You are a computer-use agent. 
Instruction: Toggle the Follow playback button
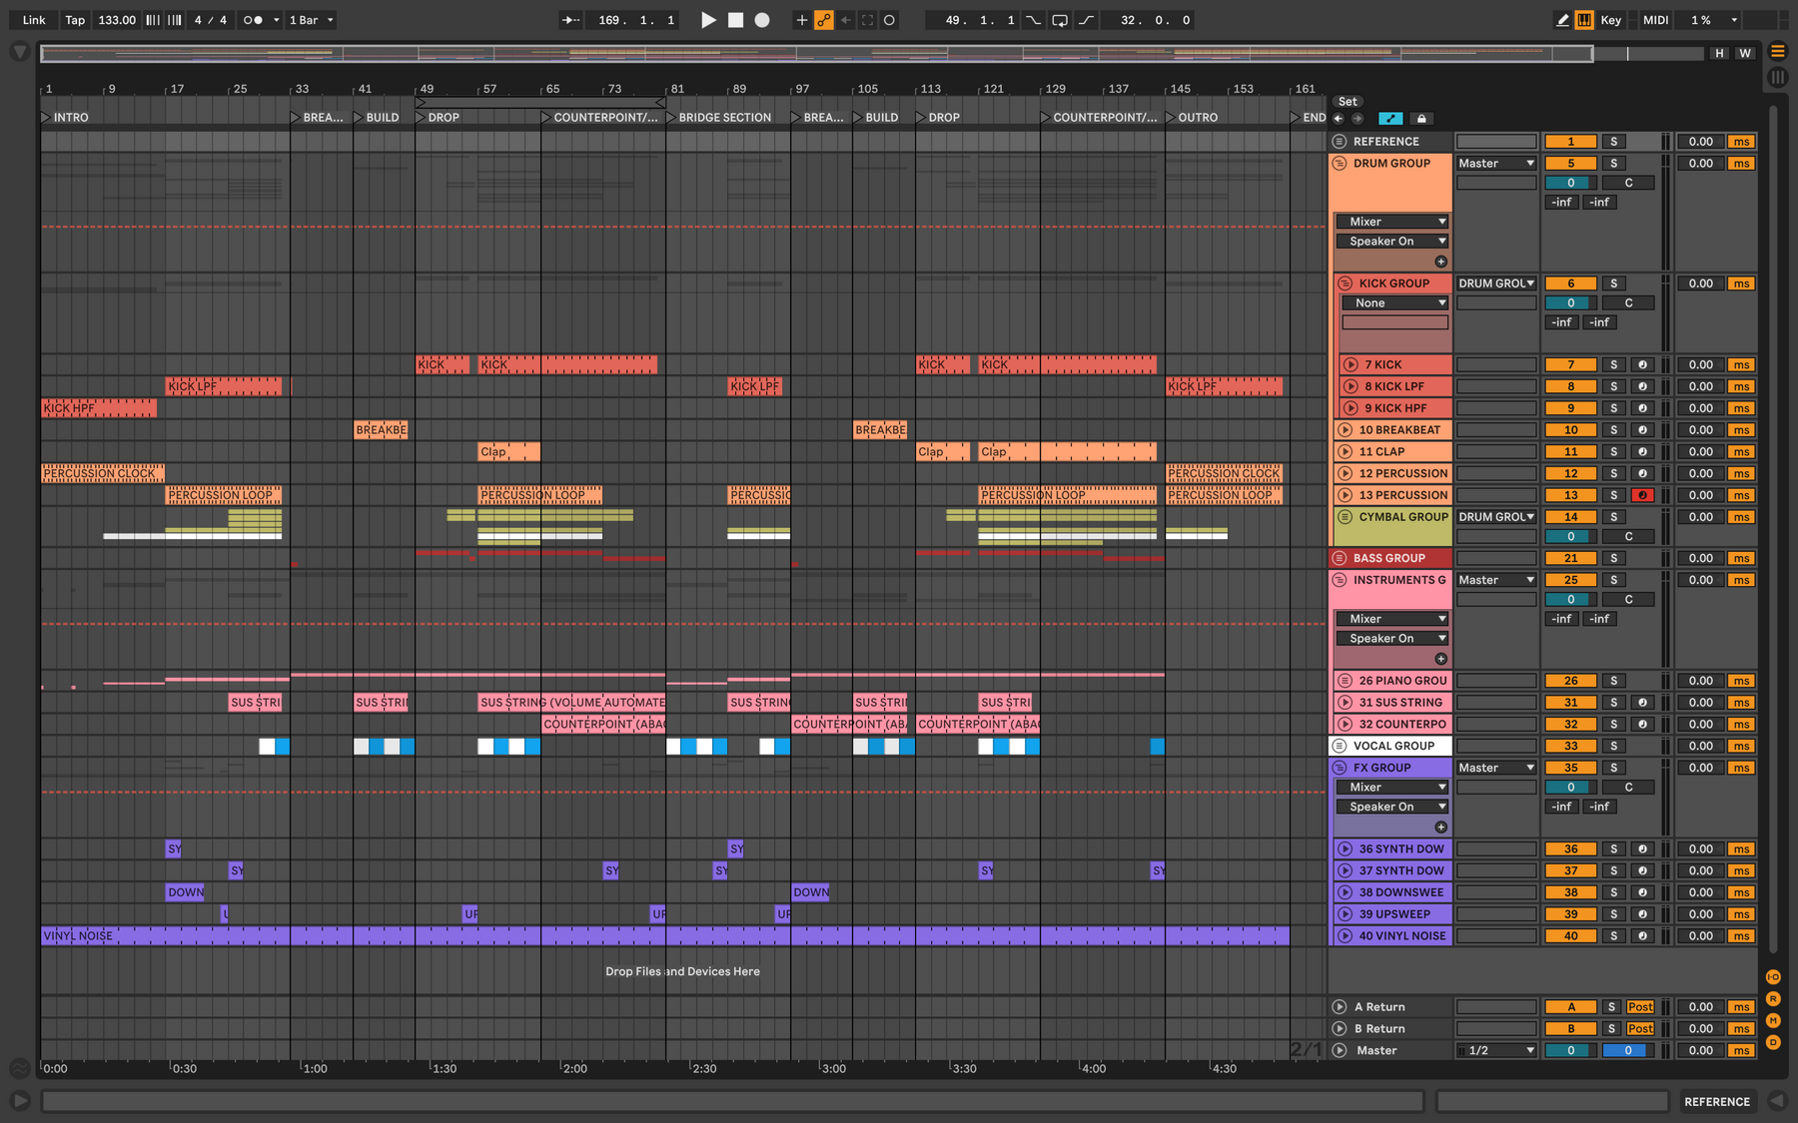tap(570, 20)
